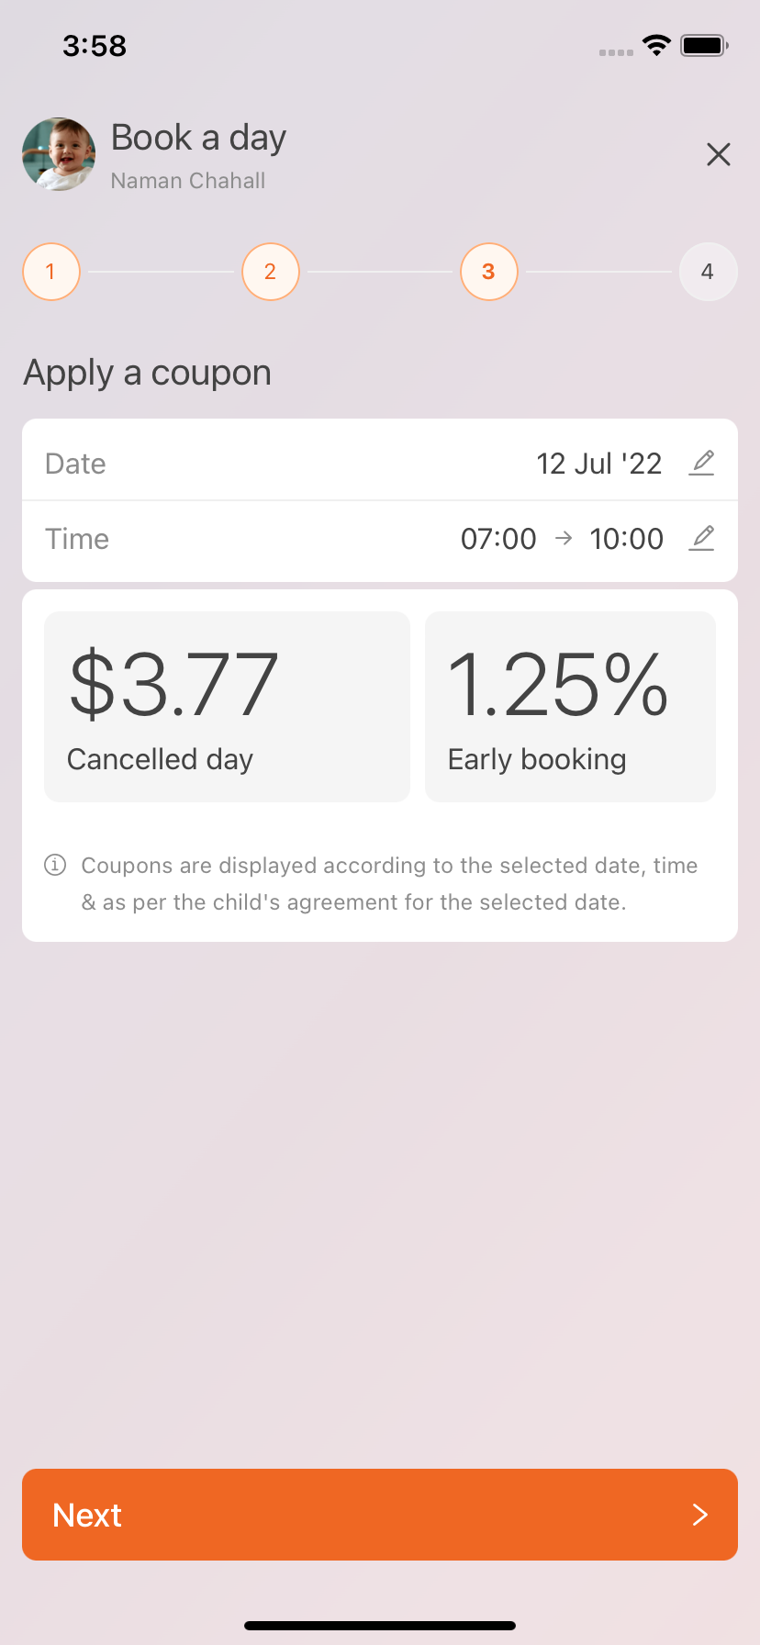Click the chevron arrow on Next
The width and height of the screenshot is (760, 1645).
(x=700, y=1515)
